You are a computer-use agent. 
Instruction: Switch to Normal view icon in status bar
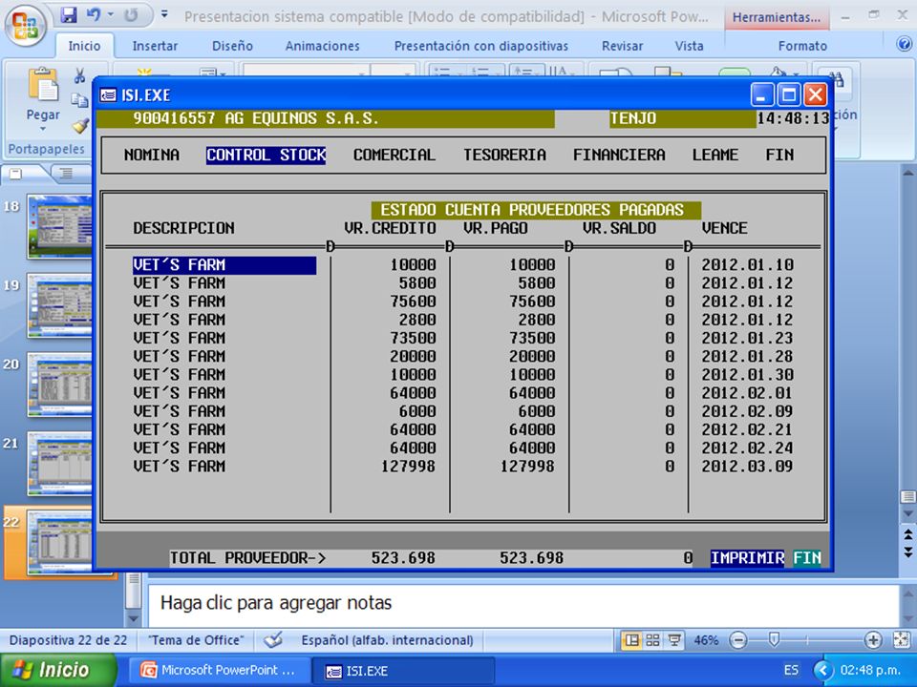coord(632,640)
